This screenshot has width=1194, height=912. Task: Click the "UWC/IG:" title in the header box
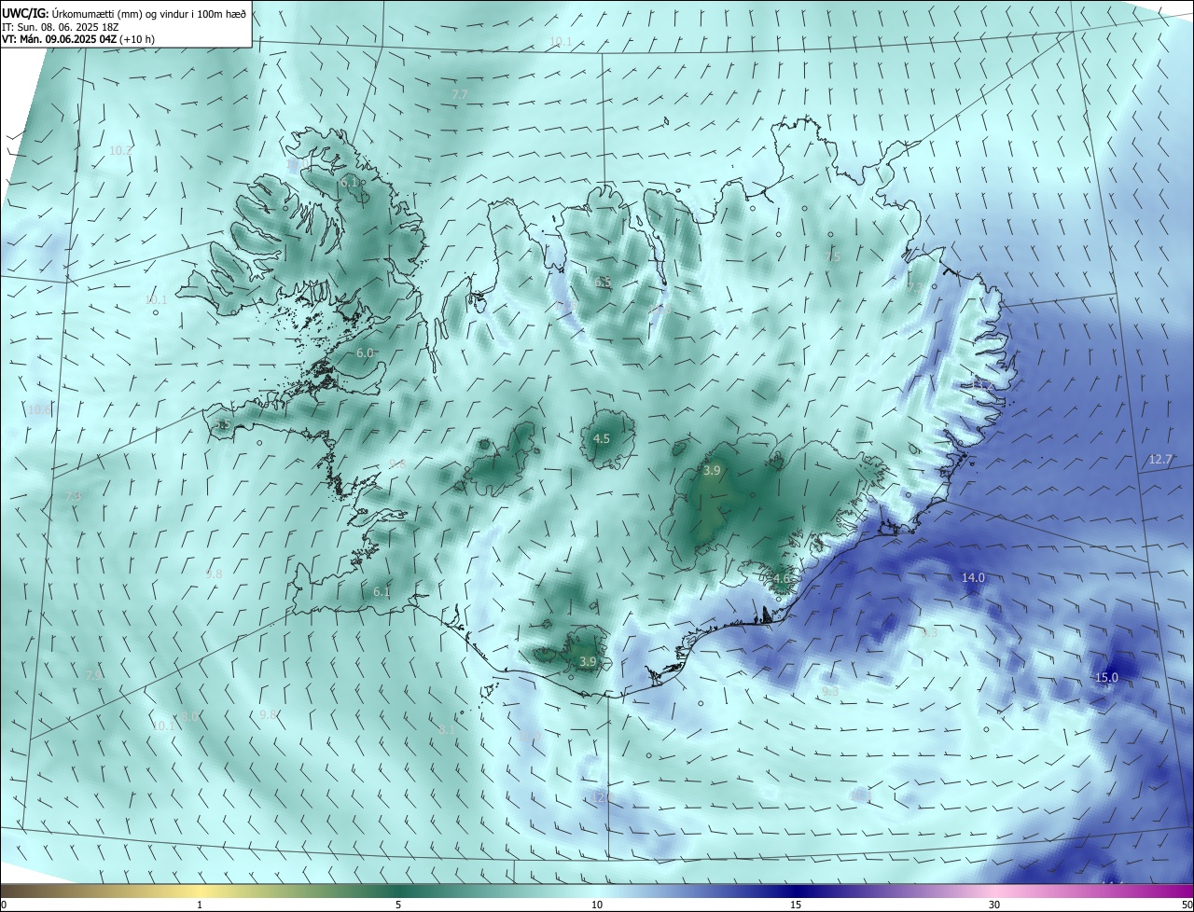point(25,14)
